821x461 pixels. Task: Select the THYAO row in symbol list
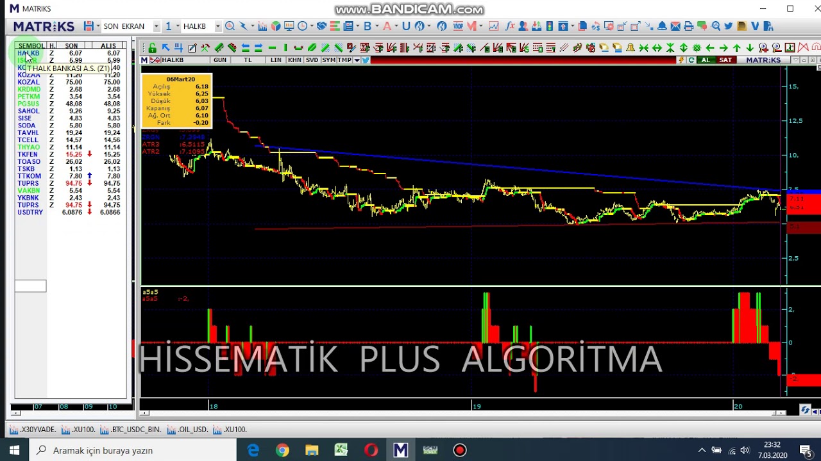point(71,147)
